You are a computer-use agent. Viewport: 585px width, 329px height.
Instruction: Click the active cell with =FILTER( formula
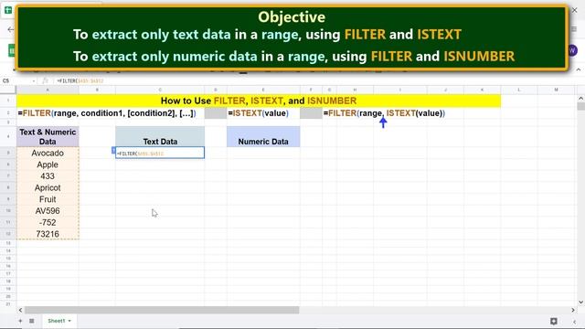tap(160, 153)
